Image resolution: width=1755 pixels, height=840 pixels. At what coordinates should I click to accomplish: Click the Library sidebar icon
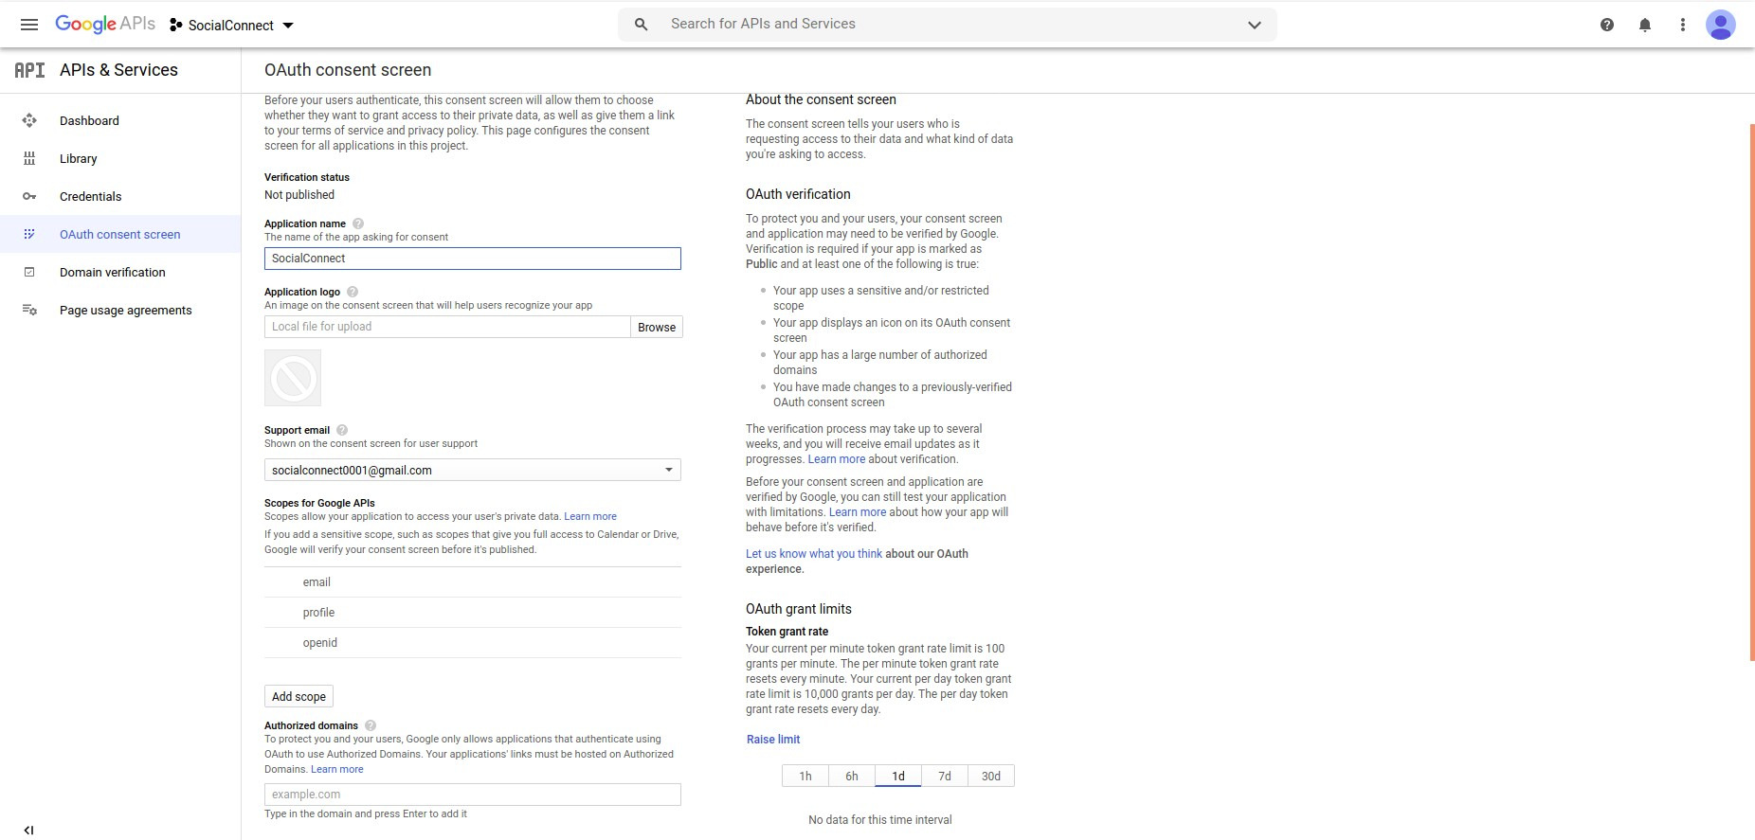(29, 158)
